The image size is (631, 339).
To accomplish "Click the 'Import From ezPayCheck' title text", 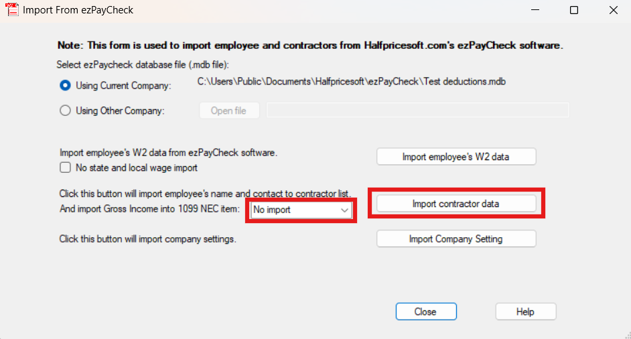I will [x=78, y=10].
